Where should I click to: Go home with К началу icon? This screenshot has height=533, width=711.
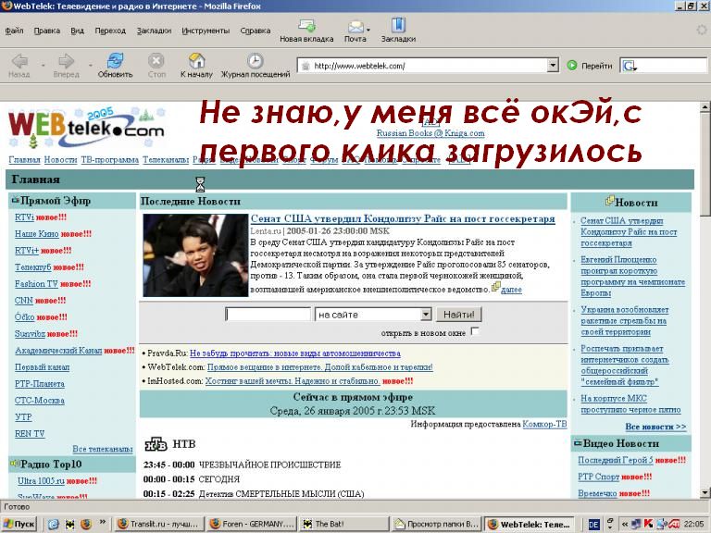tap(196, 61)
